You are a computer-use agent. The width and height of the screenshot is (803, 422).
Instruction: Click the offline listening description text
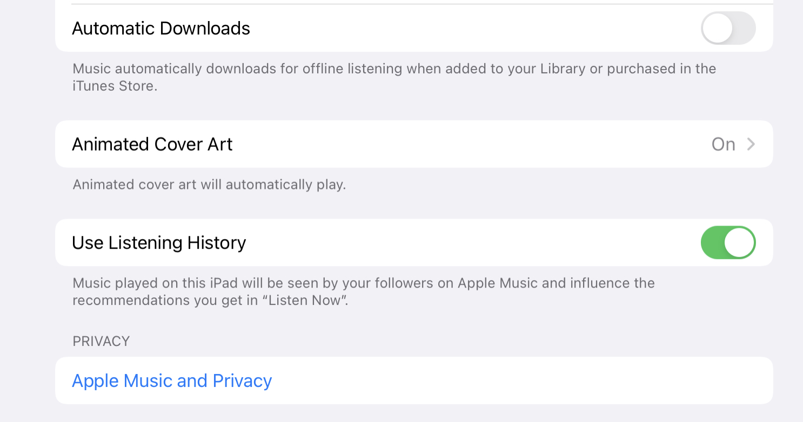[x=394, y=69]
